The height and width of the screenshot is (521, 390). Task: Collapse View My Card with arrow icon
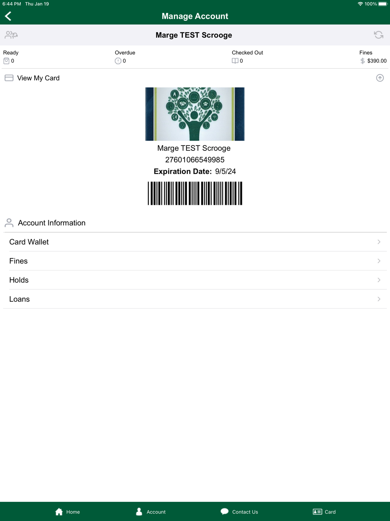point(380,78)
